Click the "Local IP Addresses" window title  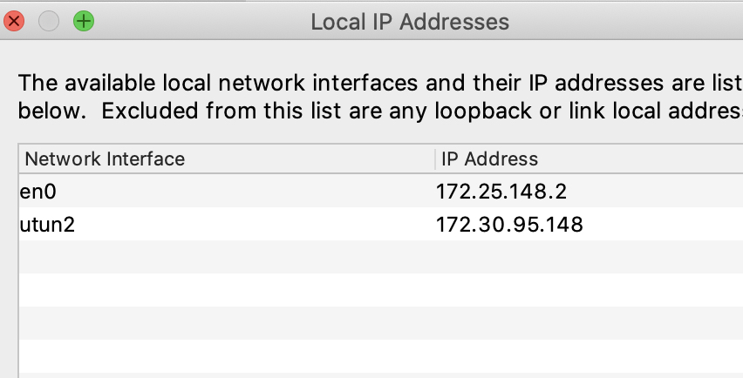[x=409, y=21]
